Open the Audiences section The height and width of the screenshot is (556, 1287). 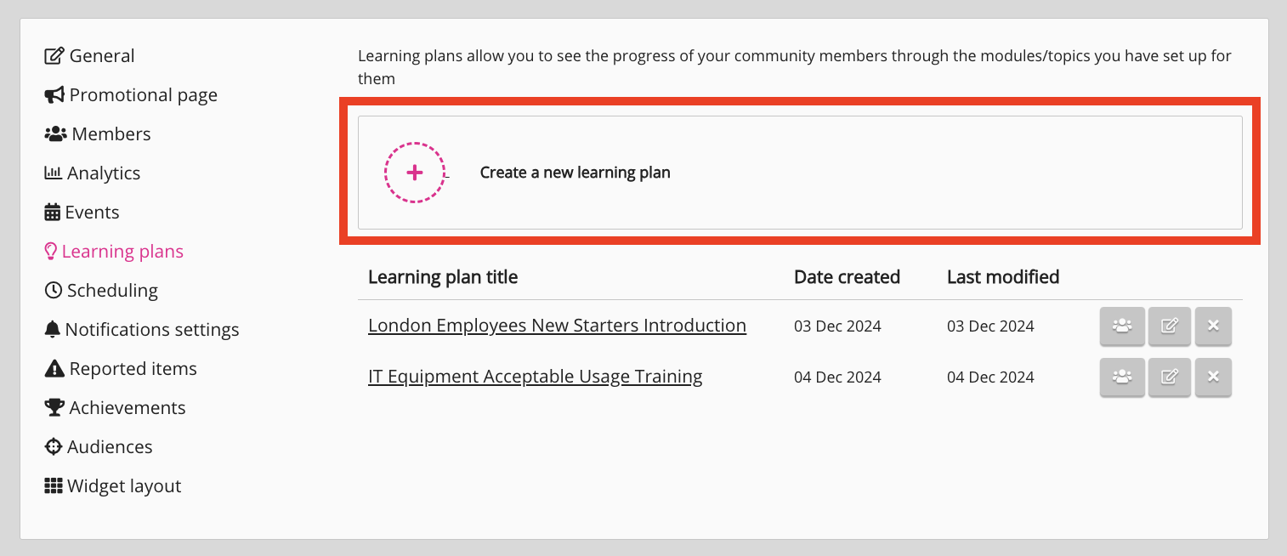tap(110, 447)
